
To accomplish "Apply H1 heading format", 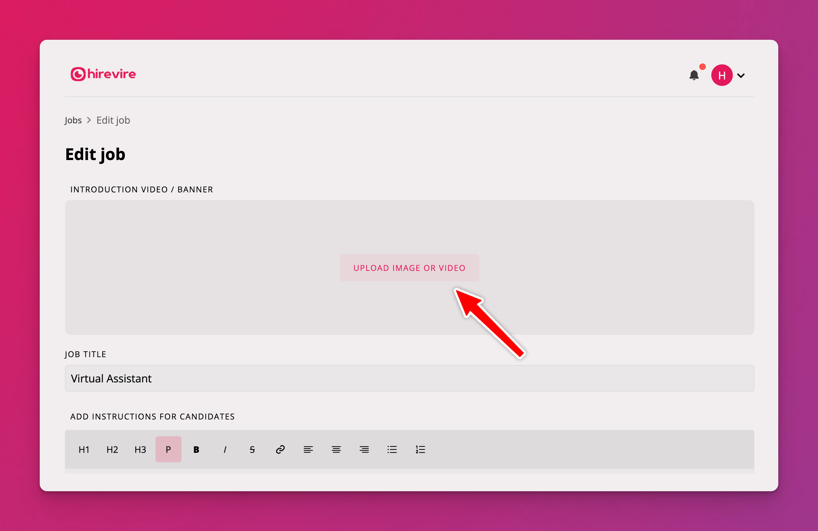I will coord(84,449).
